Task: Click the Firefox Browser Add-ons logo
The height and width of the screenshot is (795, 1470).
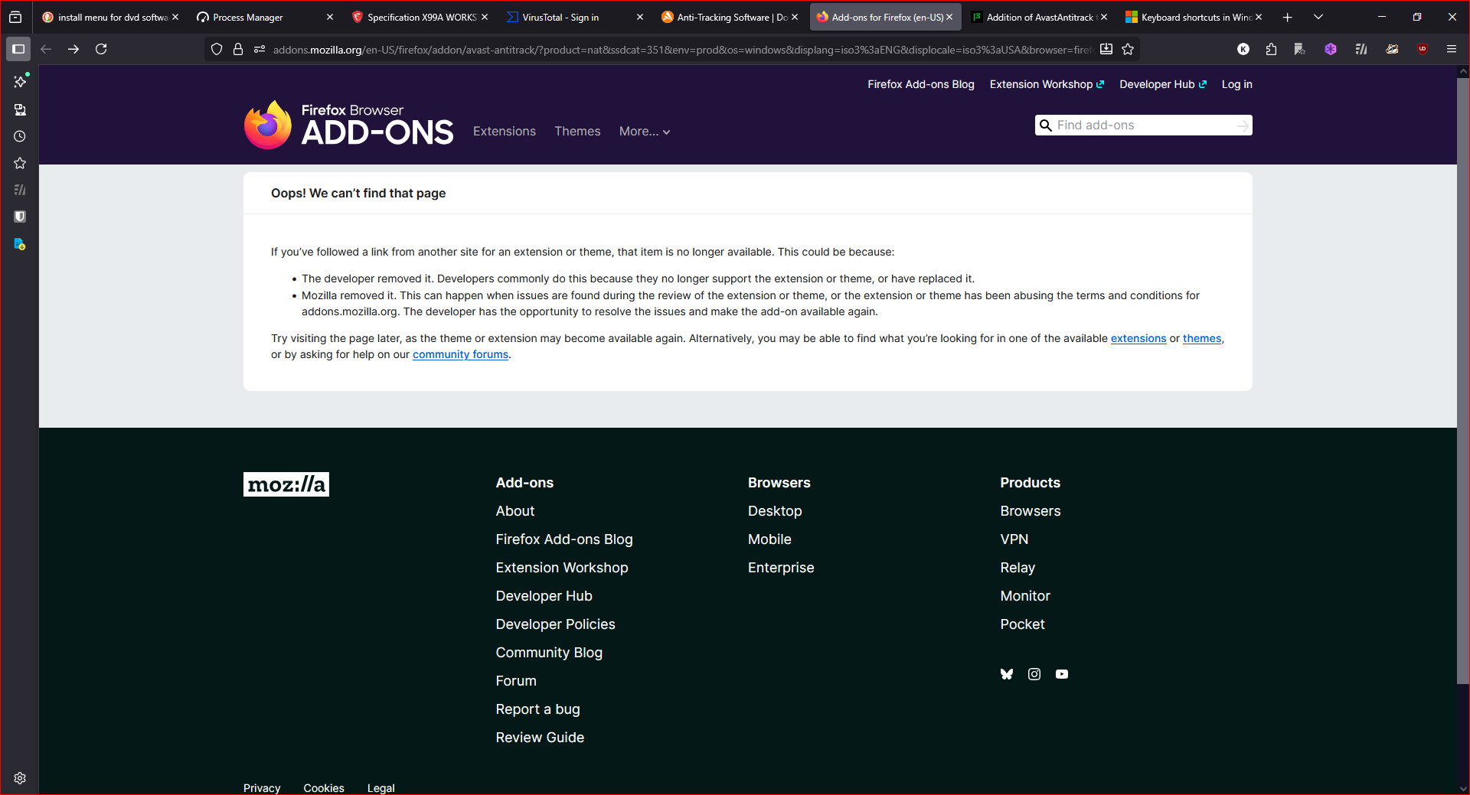Action: coord(348,125)
